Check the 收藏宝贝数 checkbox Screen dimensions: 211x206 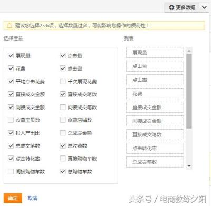(11, 120)
